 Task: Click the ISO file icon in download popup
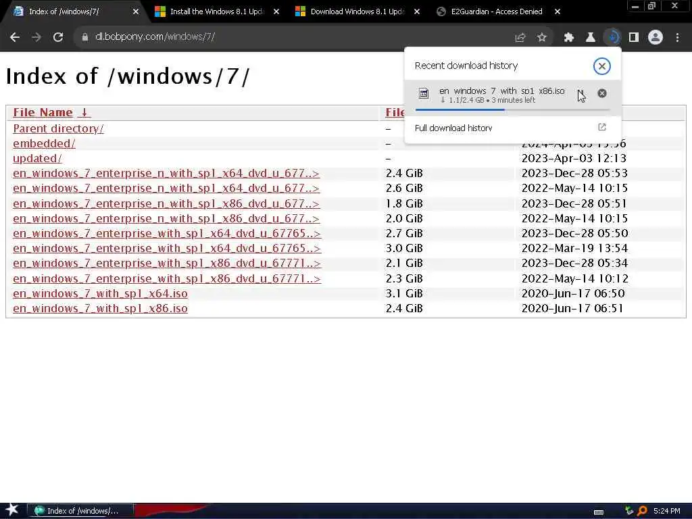(424, 93)
